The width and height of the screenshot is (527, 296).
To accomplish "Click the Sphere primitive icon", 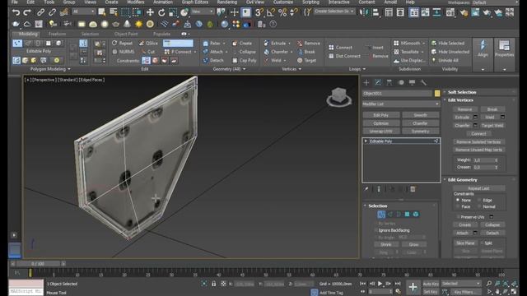I will pyautogui.click(x=105, y=24).
